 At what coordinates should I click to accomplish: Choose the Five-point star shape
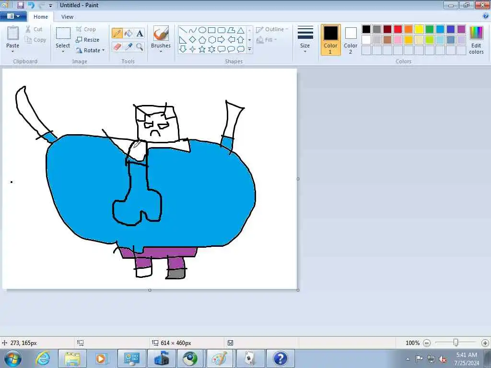202,49
